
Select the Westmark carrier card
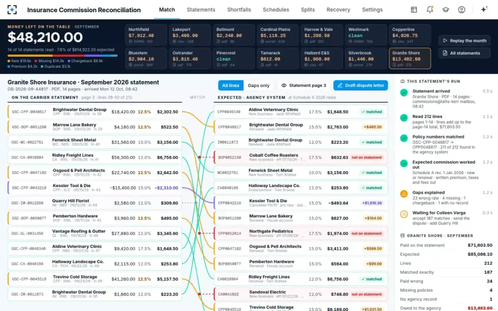(x=365, y=35)
